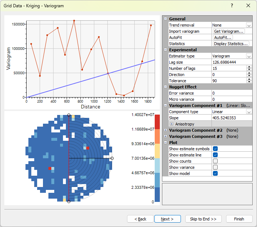Click the right handle of variogram map
Viewport: 257px width, 227px height.
(x=112, y=158)
